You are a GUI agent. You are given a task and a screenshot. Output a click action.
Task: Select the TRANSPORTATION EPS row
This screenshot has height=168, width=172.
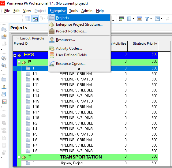pyautogui.click(x=88, y=157)
